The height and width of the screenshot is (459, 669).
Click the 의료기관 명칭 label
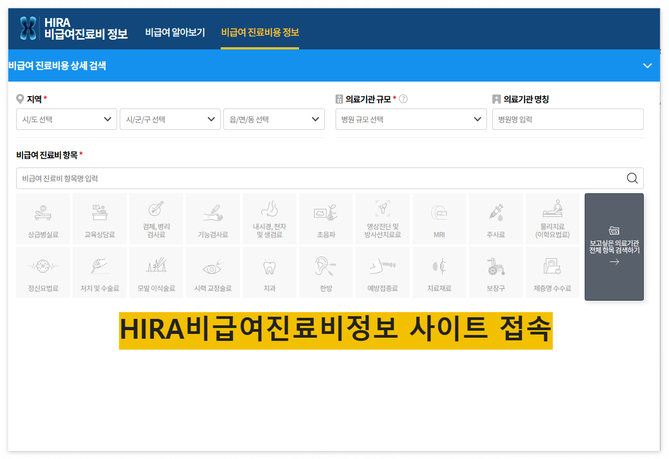click(526, 99)
